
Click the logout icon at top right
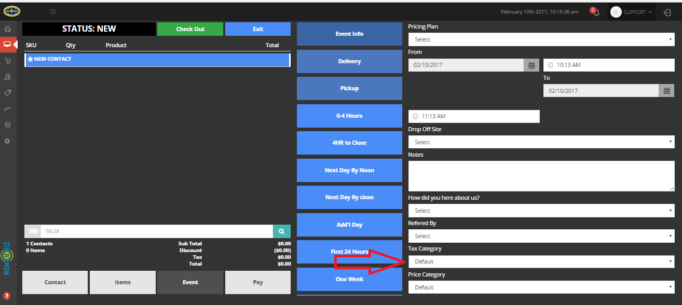[x=667, y=12]
